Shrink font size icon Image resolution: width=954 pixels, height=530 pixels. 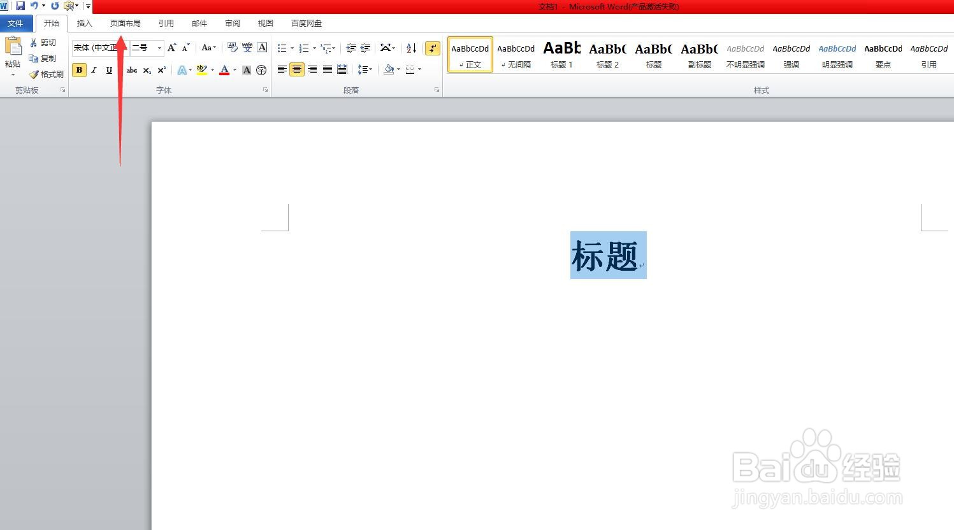coord(186,48)
